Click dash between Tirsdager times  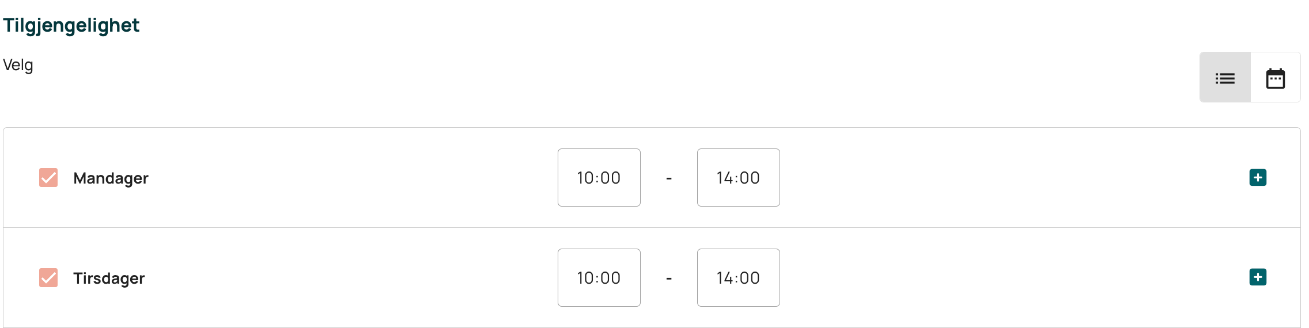click(669, 279)
